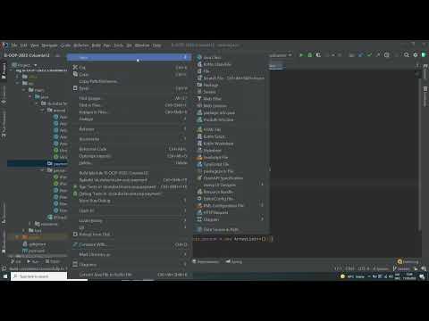
Task: Click the Search Everywhere magnifier icon
Action: pyautogui.click(x=407, y=55)
